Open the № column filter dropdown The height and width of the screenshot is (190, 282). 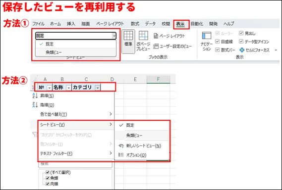(49, 88)
